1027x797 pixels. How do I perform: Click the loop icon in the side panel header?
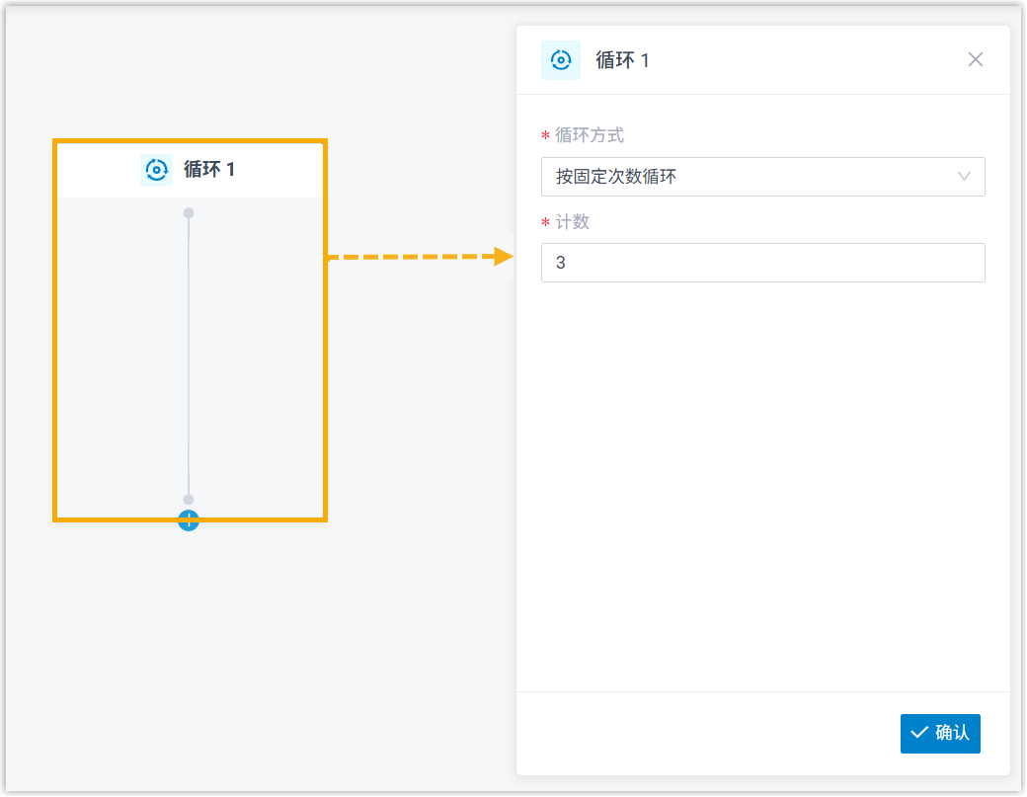(561, 60)
